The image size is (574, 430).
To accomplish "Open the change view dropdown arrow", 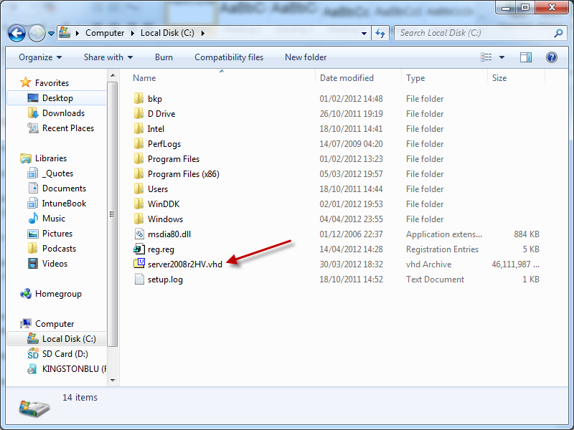I will click(502, 57).
